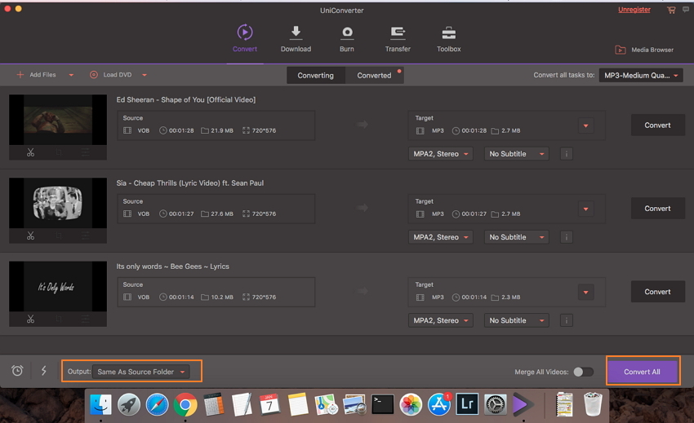Click the Sia Cheap Thrills title
Image resolution: width=694 pixels, height=423 pixels.
click(190, 183)
